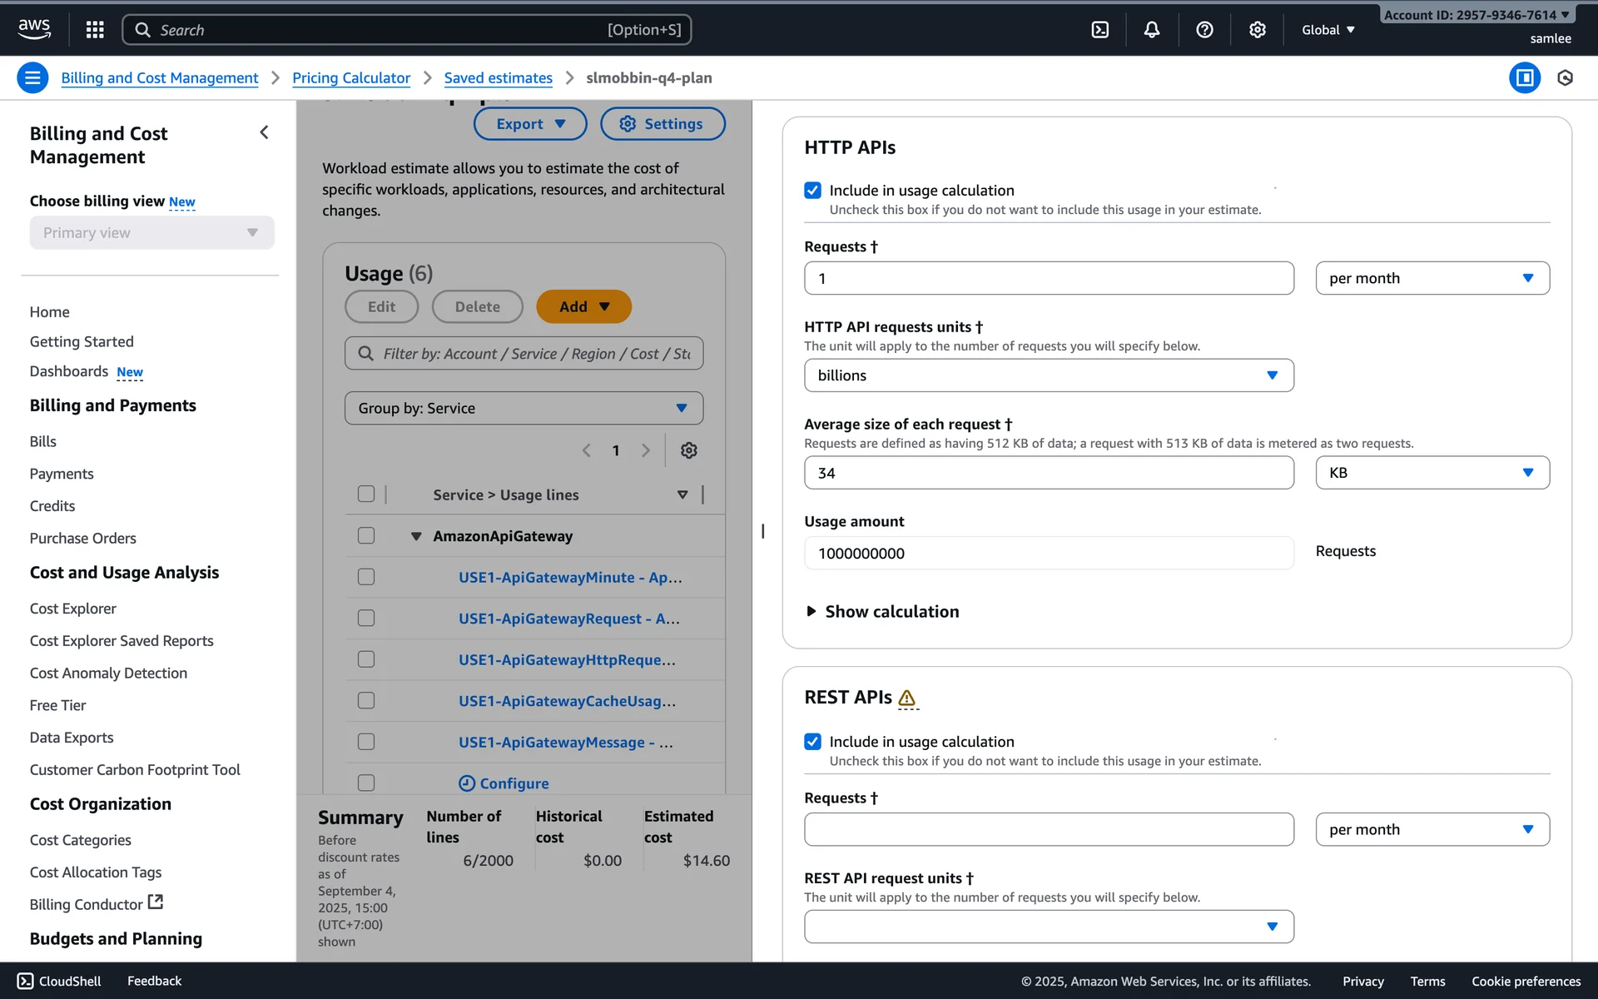Uncheck Include in usage calculation for REST APIs
1598x999 pixels.
[x=812, y=742]
